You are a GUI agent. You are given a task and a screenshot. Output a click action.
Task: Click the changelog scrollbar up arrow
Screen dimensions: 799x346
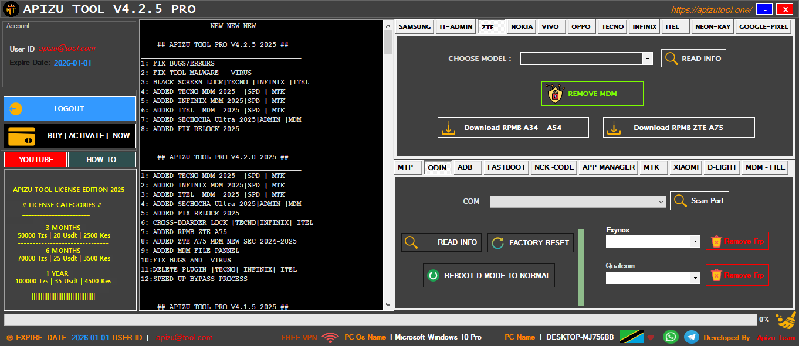tap(388, 25)
